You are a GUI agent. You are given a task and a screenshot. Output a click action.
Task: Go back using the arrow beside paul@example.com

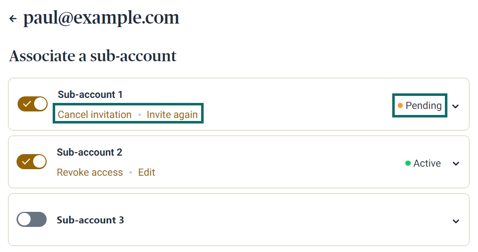click(x=13, y=19)
